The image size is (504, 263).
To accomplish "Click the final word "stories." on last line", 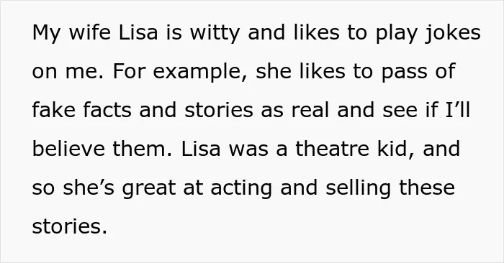I will coord(69,226).
